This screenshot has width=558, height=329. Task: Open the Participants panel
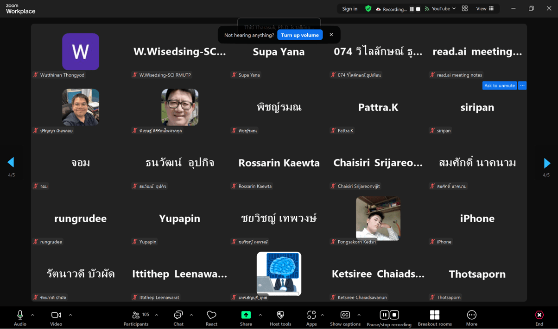pyautogui.click(x=136, y=318)
